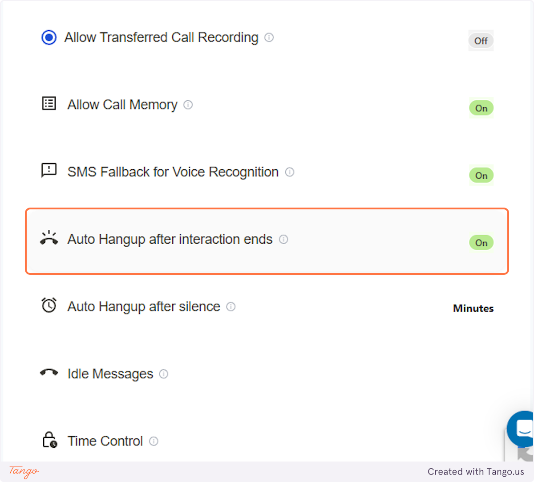The height and width of the screenshot is (482, 534).
Task: Enable Allow Transferred Call Recording toggle
Action: (x=481, y=41)
